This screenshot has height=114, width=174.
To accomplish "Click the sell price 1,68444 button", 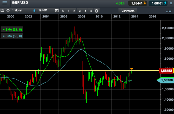I will coord(137,3).
